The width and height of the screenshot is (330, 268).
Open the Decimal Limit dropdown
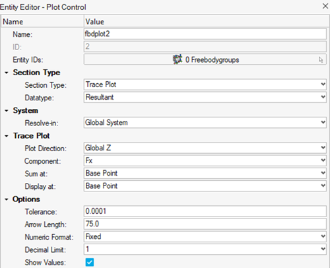(x=205, y=250)
